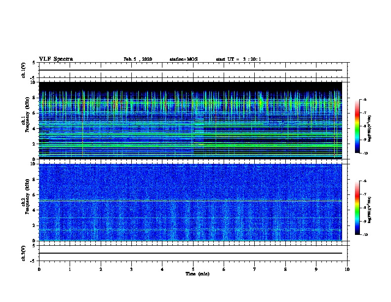Click the "ch.1(V)" axis label
The image size is (391, 302).
point(24,70)
